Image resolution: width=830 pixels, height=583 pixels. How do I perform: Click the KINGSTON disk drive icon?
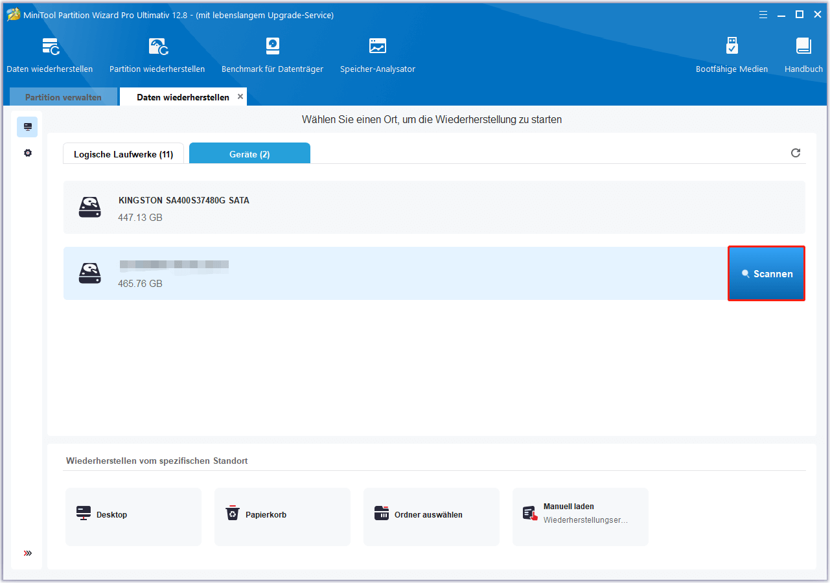tap(90, 207)
